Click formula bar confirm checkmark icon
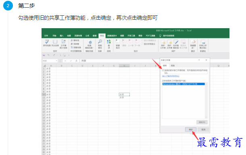The image size is (246, 155). click(71, 61)
